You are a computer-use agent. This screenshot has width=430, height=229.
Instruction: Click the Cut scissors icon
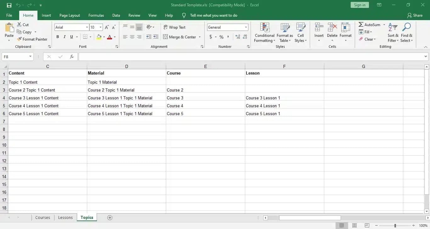point(19,25)
